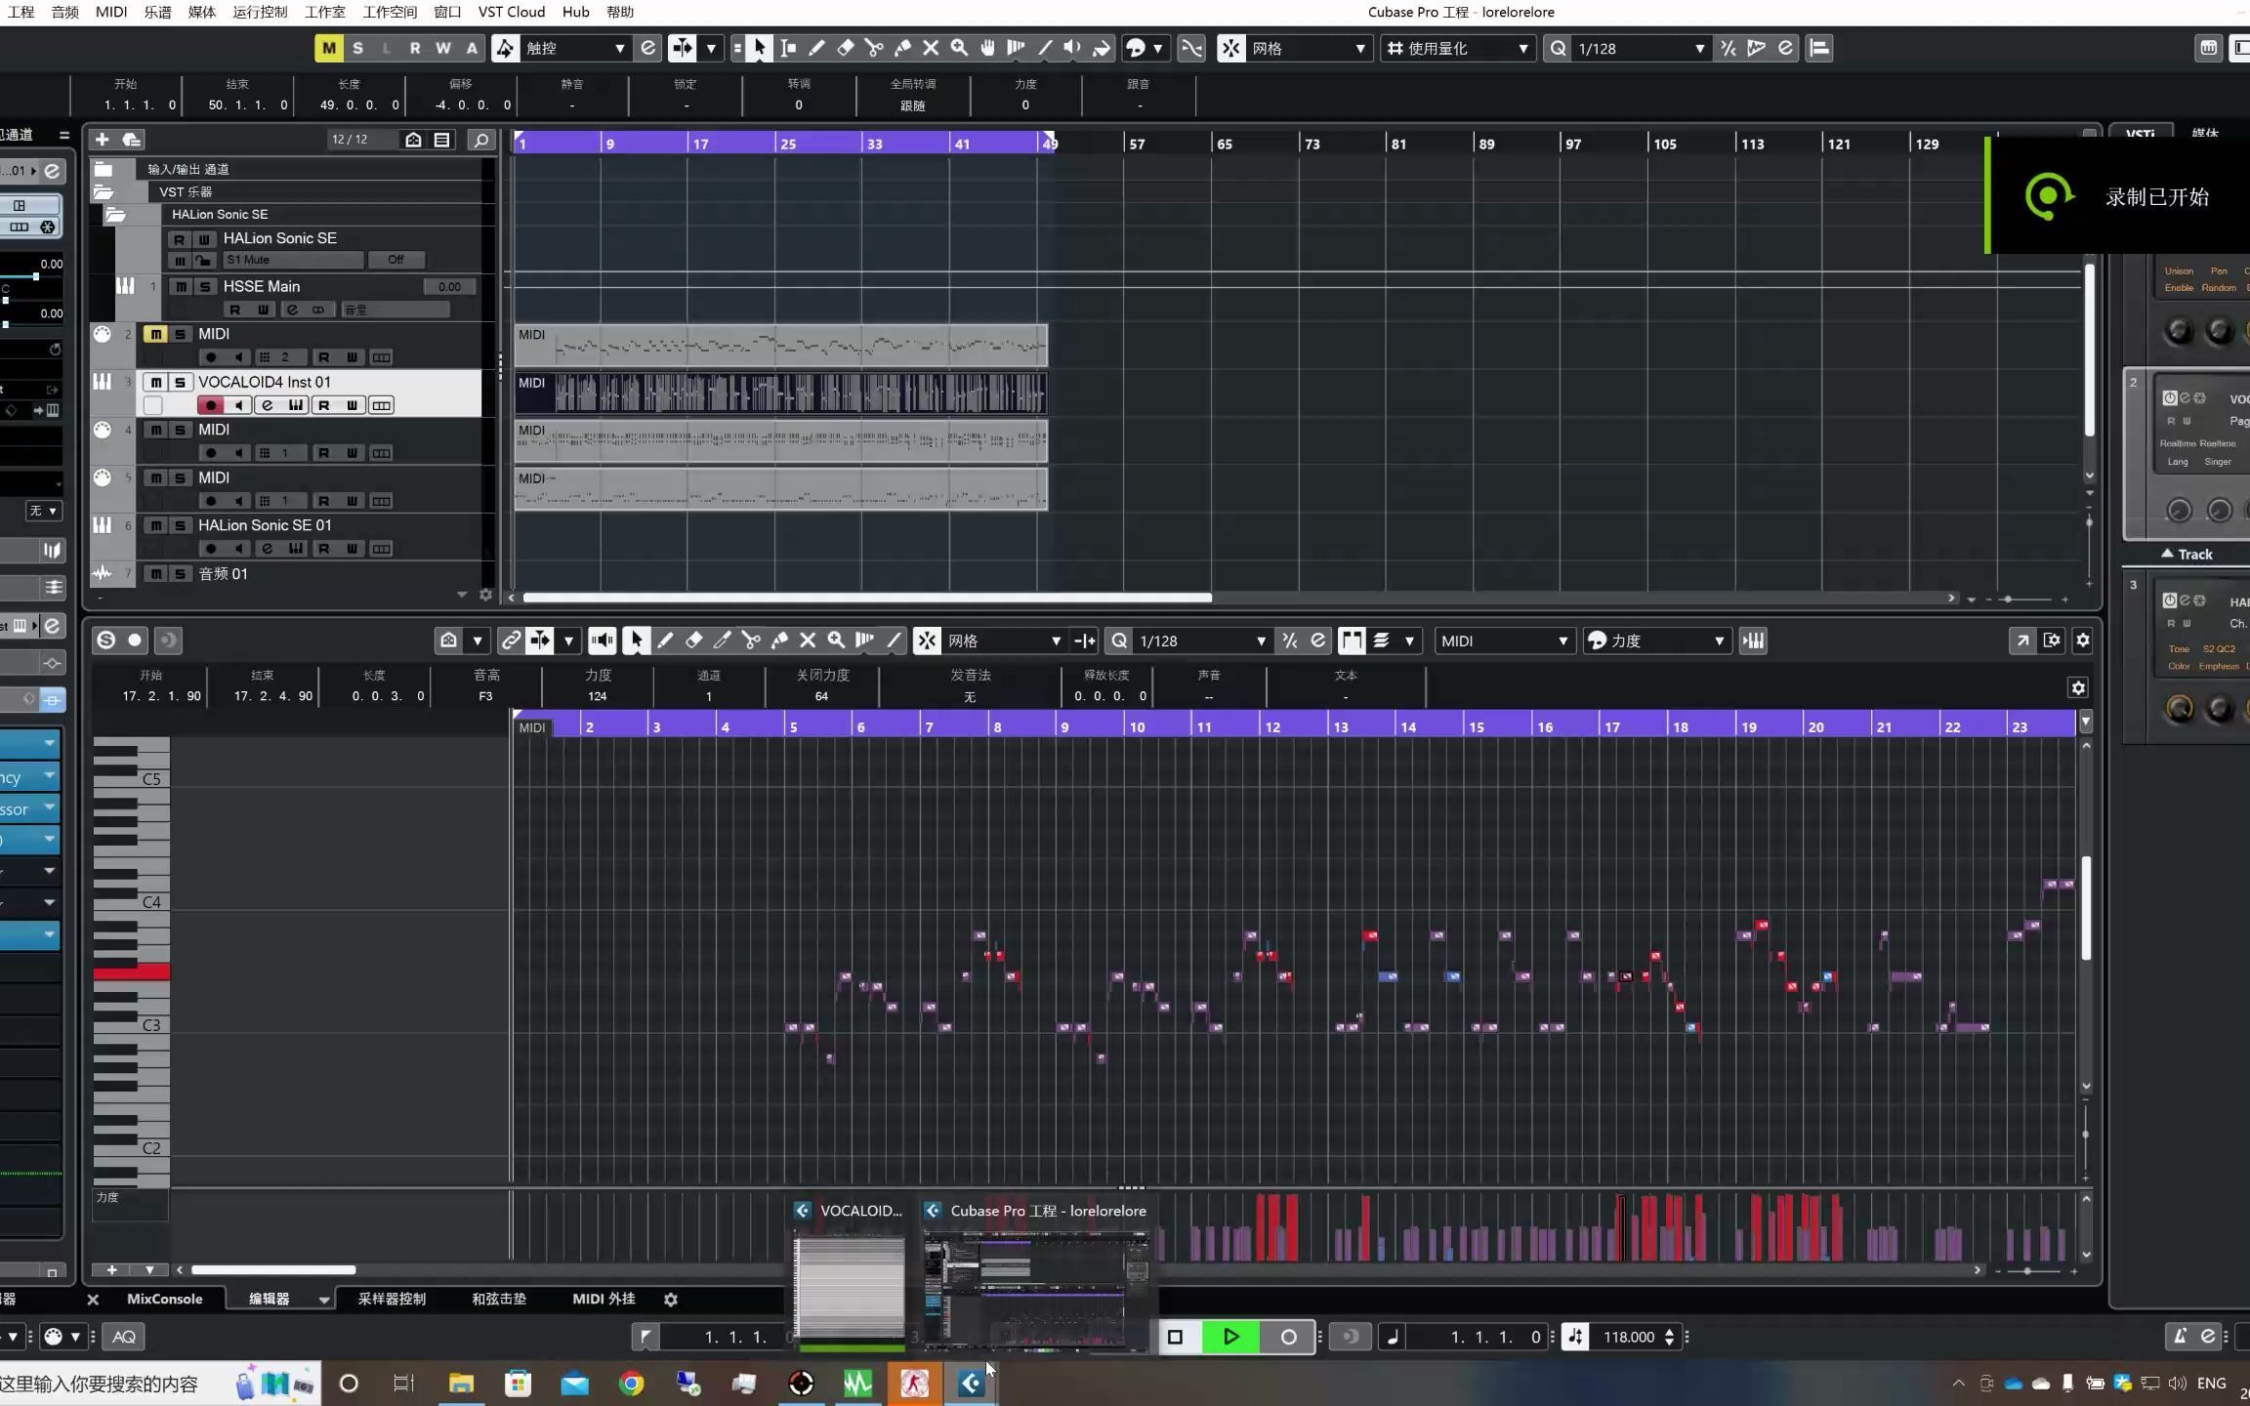2250x1406 pixels.
Task: Click the tempo value 118.000 field
Action: pyautogui.click(x=1629, y=1337)
